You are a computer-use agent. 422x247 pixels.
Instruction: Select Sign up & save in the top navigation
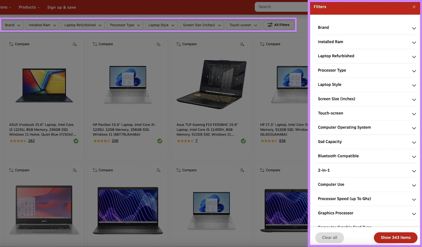(x=61, y=7)
